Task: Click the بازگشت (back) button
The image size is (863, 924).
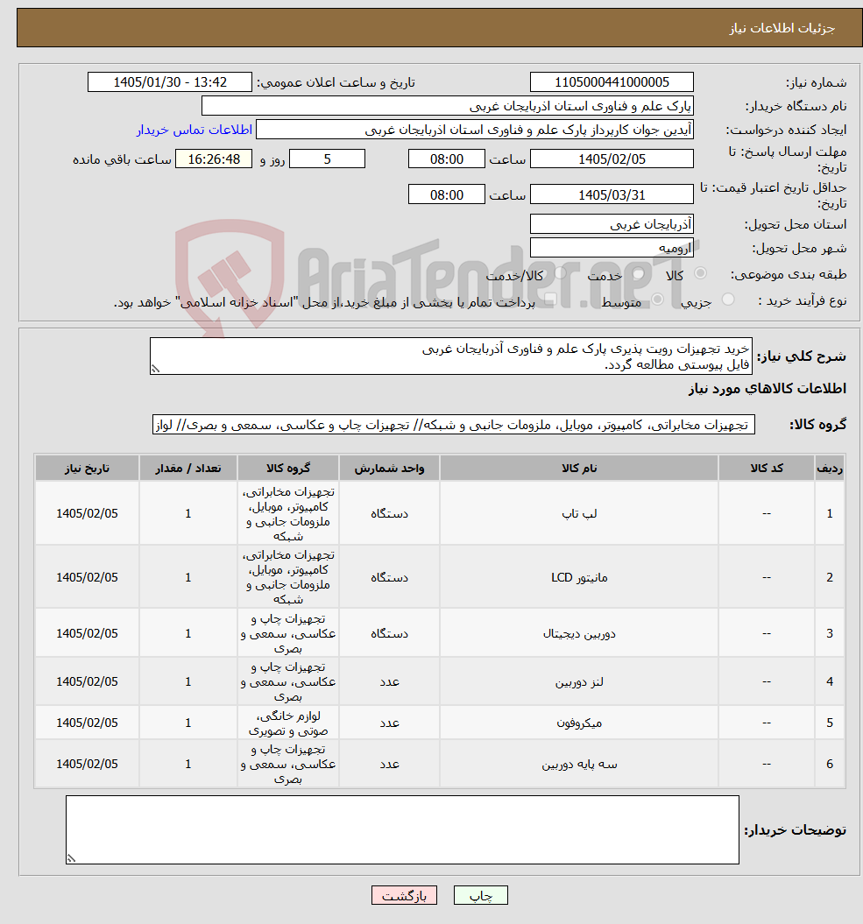Action: 404,896
